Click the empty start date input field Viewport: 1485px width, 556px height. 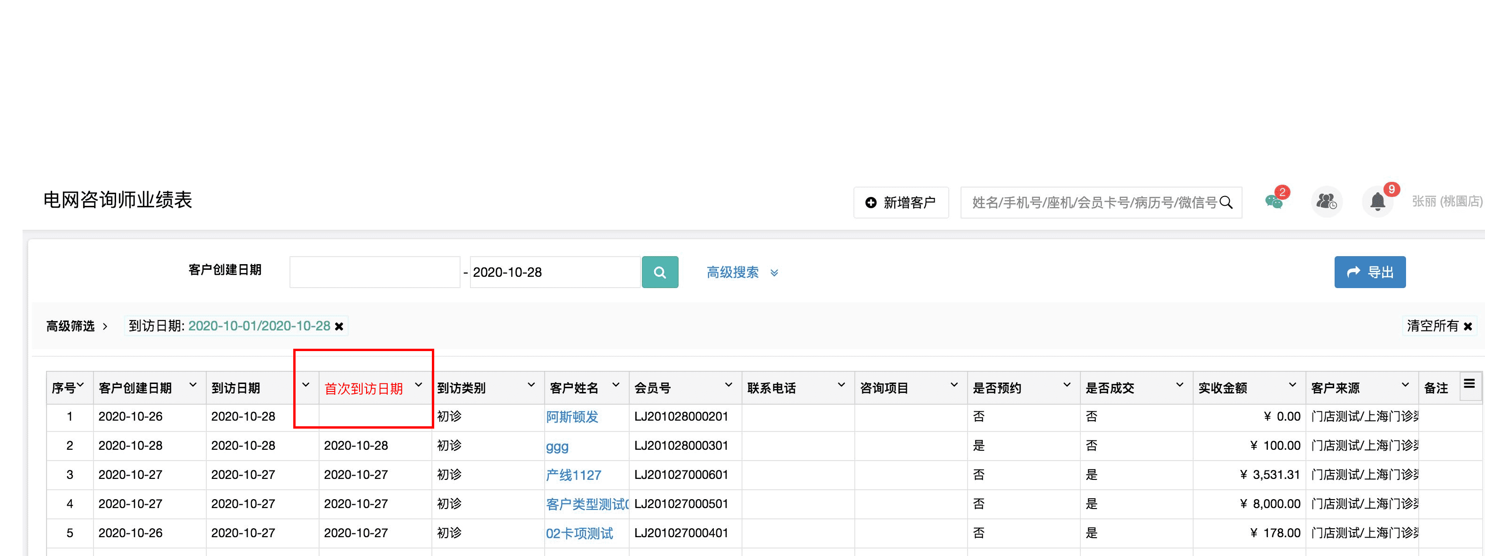pos(375,272)
